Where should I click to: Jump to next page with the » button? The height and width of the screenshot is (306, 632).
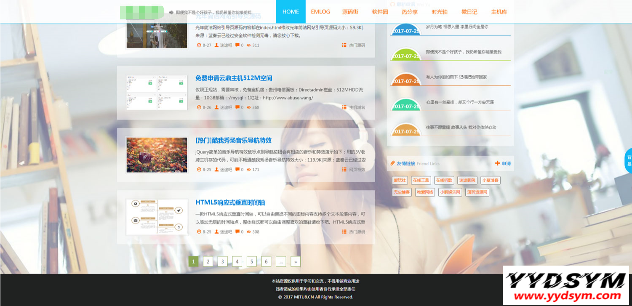point(296,262)
